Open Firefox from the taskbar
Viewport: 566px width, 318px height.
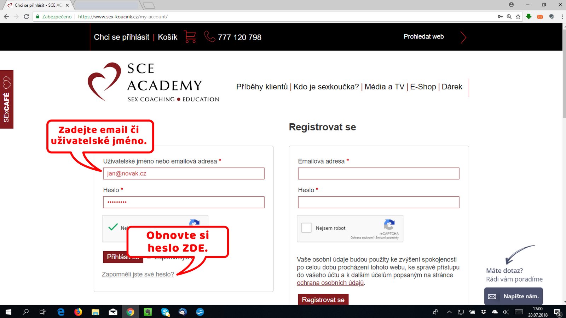click(78, 312)
